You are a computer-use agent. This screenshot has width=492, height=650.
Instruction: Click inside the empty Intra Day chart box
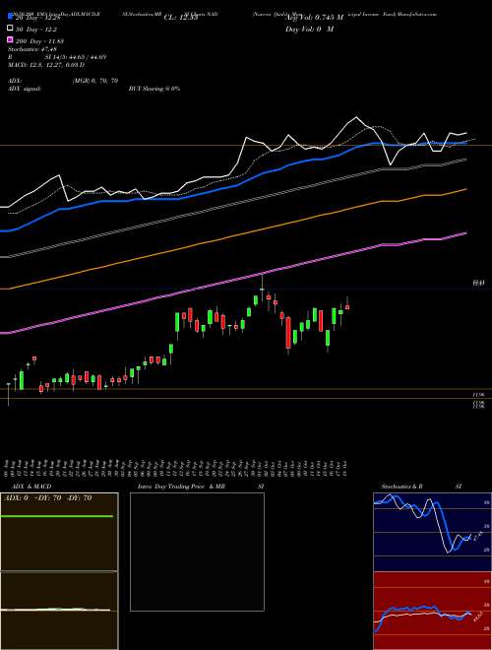pyautogui.click(x=197, y=552)
